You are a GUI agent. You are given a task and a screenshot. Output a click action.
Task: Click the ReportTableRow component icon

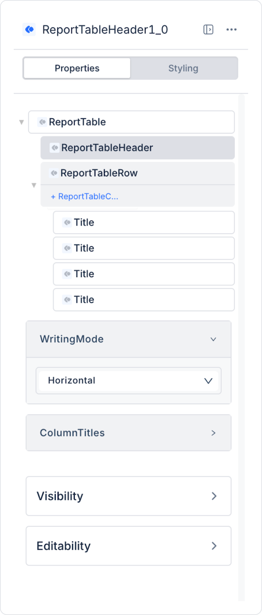pyautogui.click(x=54, y=173)
